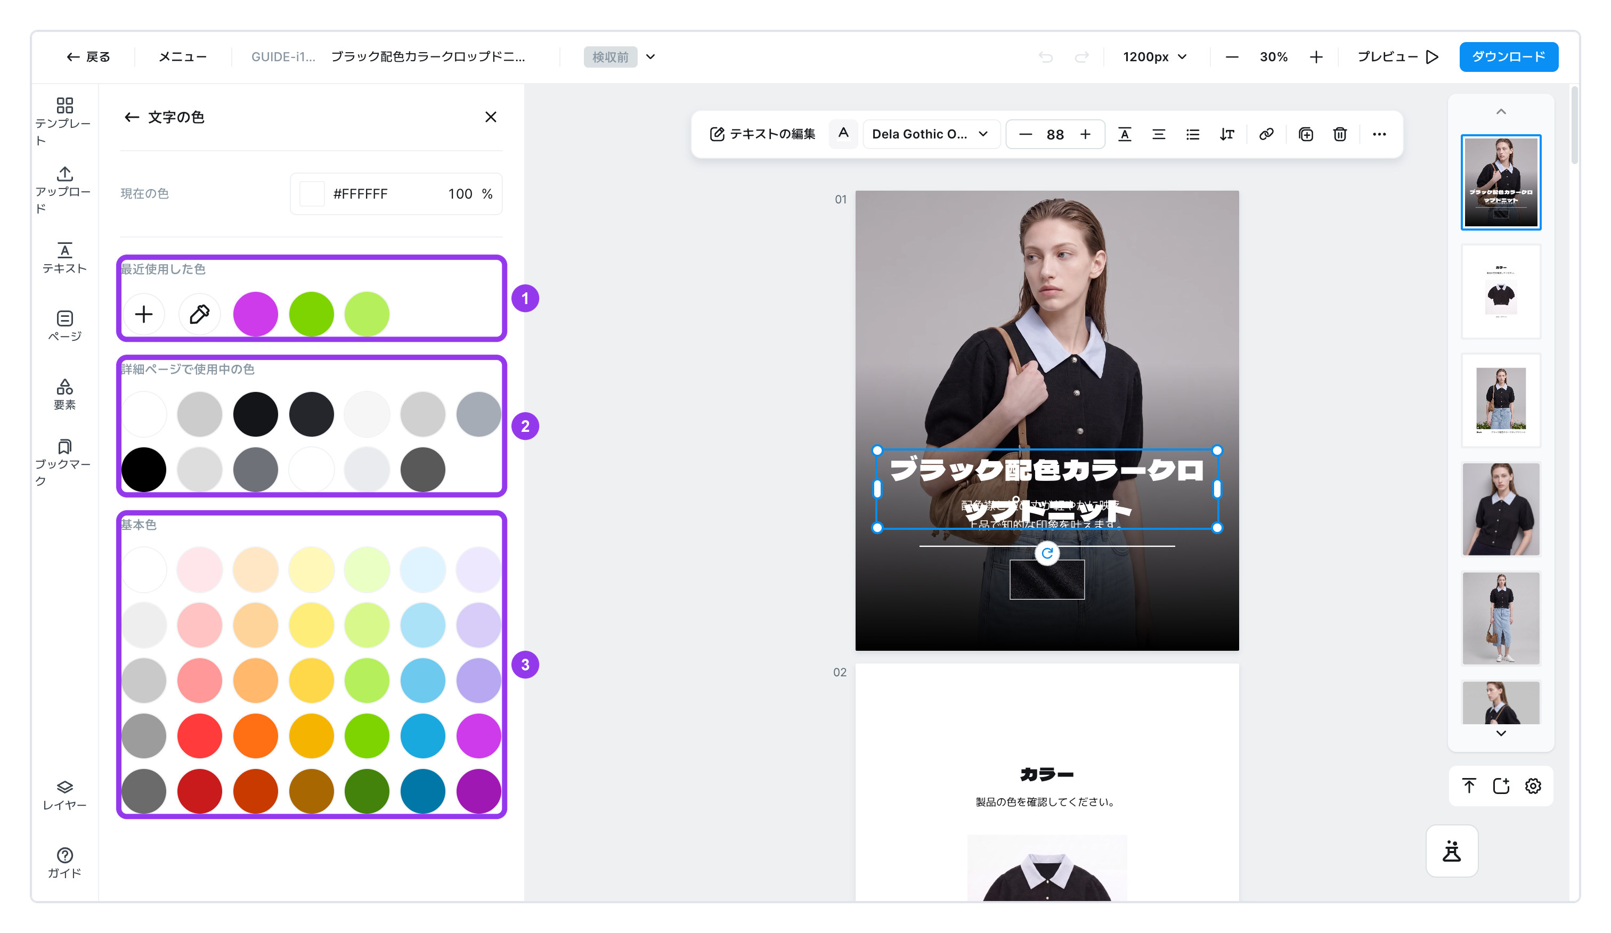Select the magenta recently used color
Viewport: 1611px width, 933px height.
coord(256,314)
